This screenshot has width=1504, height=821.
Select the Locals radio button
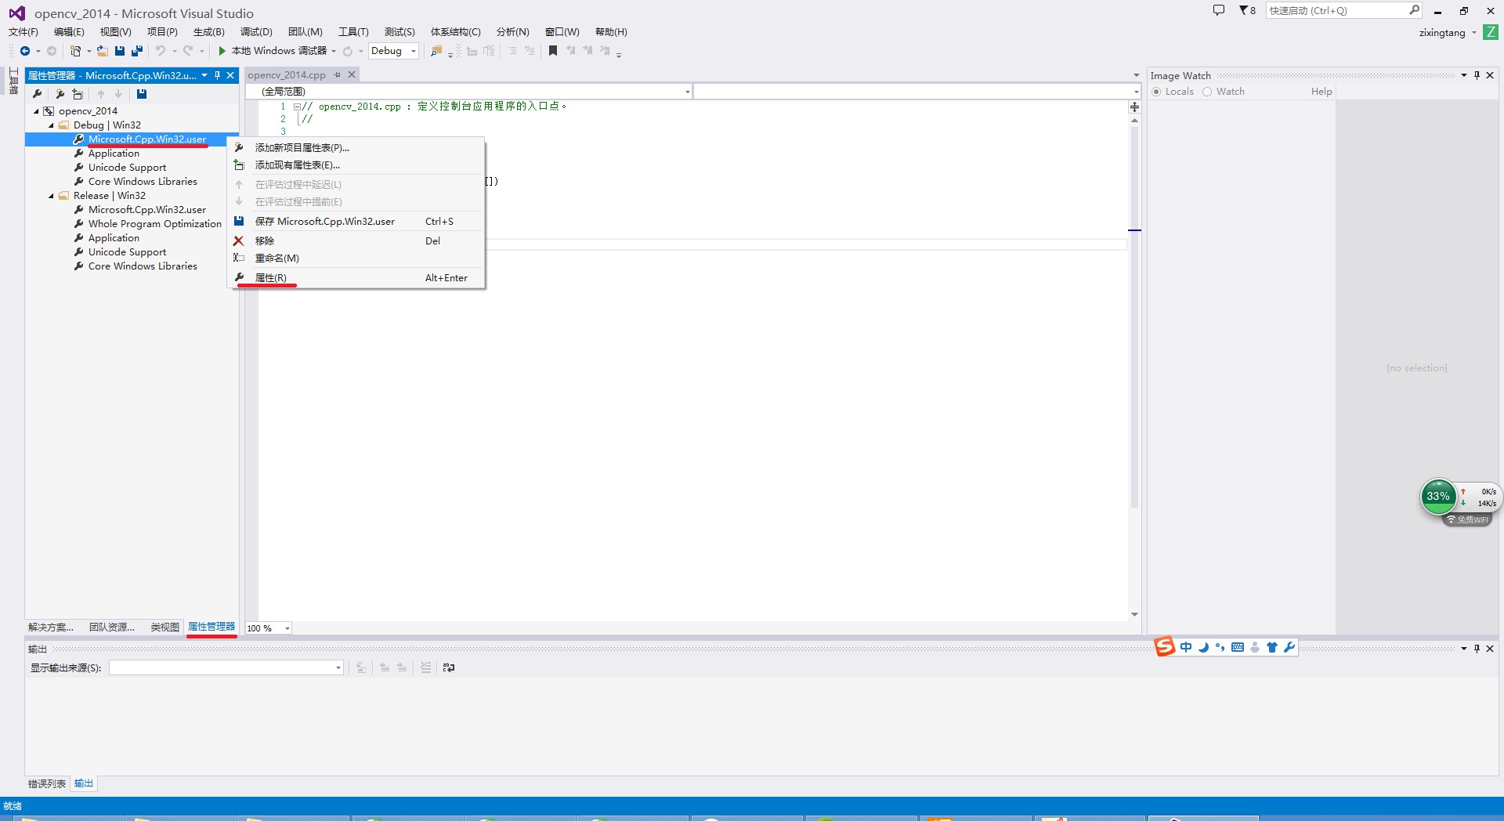coord(1156,92)
